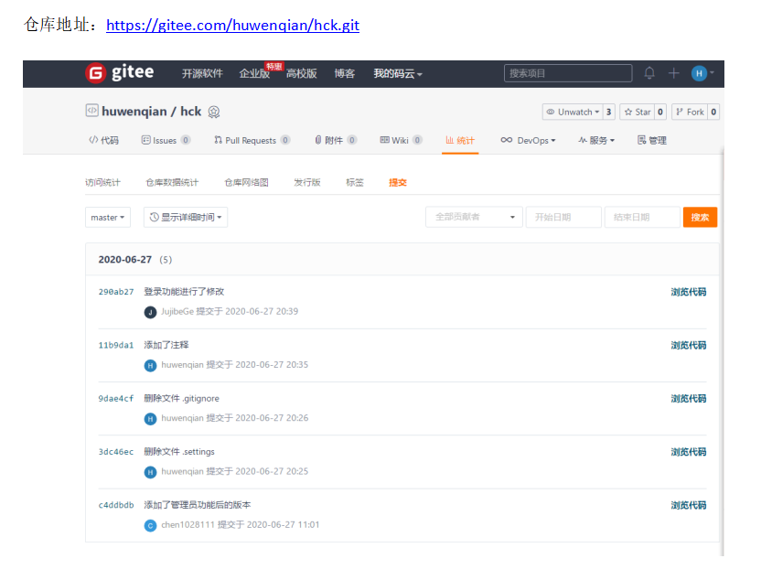Click the 开始日期 date field
The image size is (761, 580).
coord(563,218)
